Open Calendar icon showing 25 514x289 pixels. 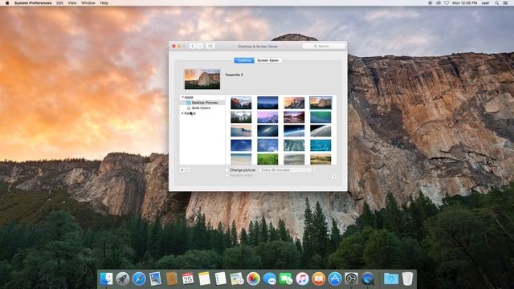pos(188,279)
